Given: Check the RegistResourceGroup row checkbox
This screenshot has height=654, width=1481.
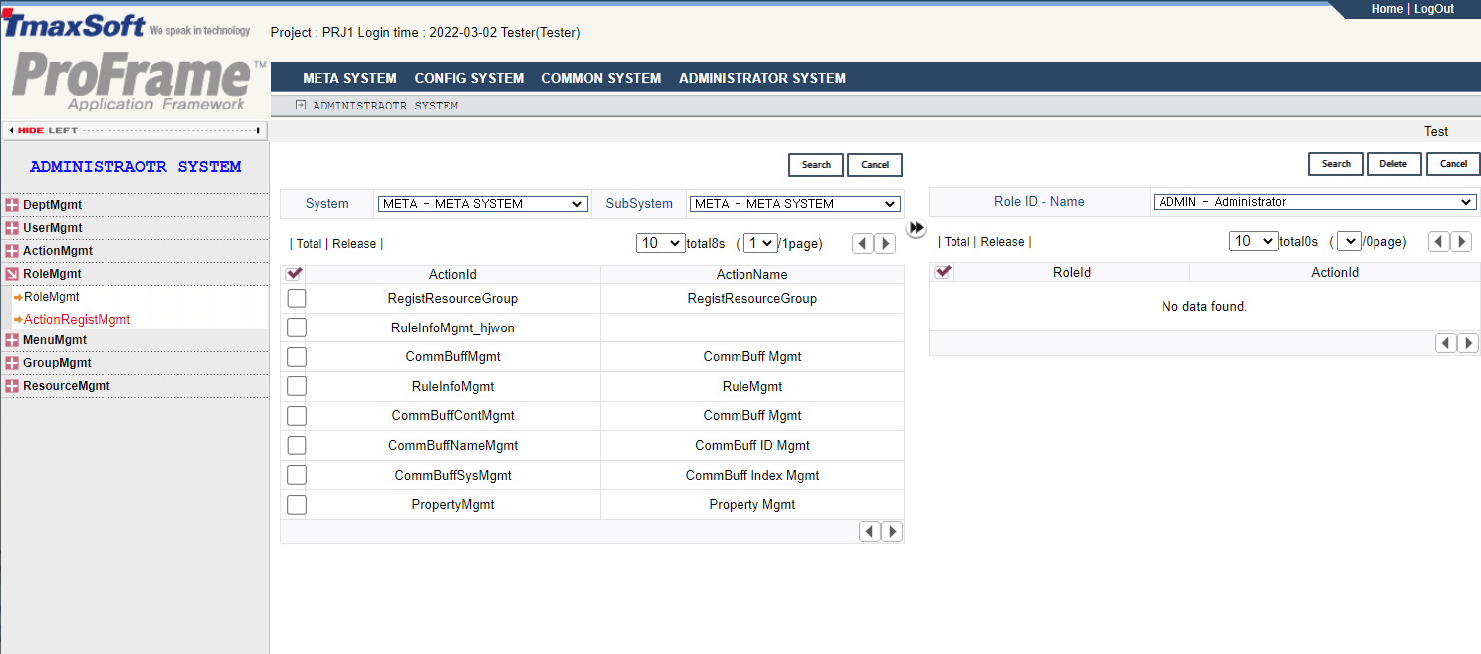Looking at the screenshot, I should tap(297, 299).
